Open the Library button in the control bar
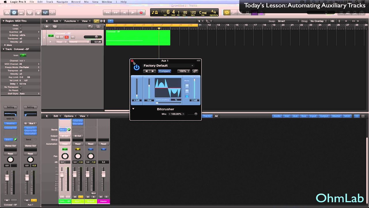This screenshot has width=369, height=208. 7,13
